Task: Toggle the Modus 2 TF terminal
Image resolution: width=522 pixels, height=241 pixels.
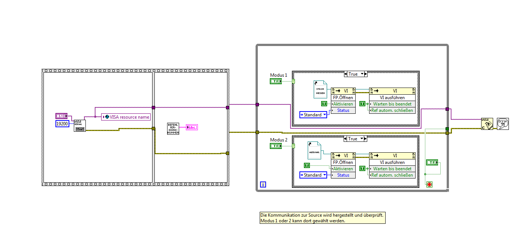Action: tap(275, 146)
